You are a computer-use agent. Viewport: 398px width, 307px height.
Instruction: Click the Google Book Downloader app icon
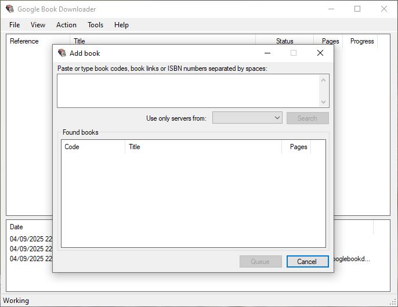[x=10, y=9]
